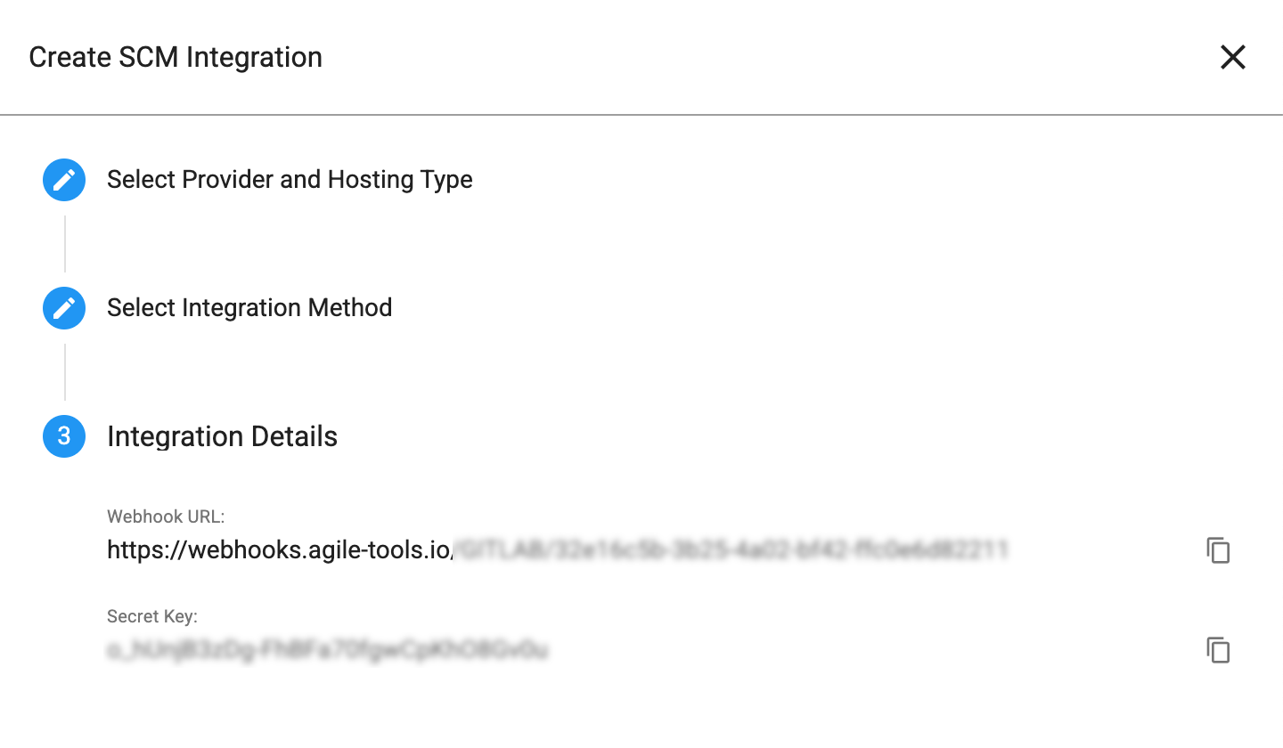The height and width of the screenshot is (748, 1283).
Task: Open the Select Provider and Hosting Type step
Action: (x=290, y=180)
